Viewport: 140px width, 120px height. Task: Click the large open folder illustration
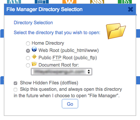(116, 31)
